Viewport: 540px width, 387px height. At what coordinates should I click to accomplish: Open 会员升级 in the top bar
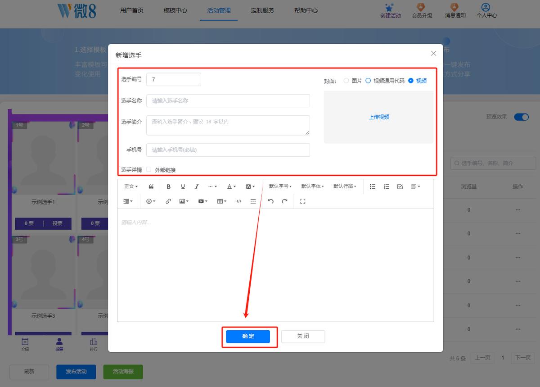pos(422,10)
